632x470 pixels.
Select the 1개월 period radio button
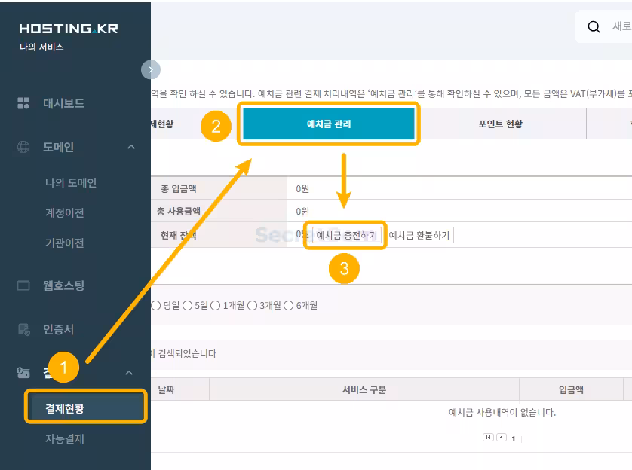click(216, 305)
